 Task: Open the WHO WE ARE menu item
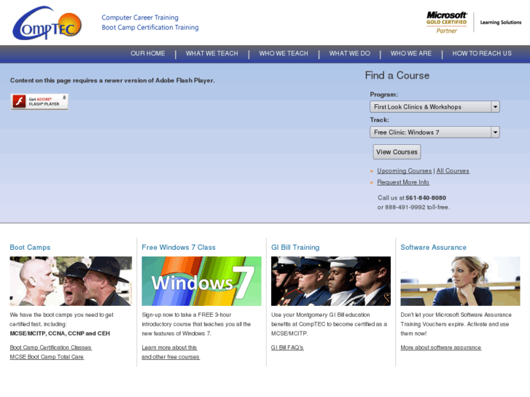point(411,53)
